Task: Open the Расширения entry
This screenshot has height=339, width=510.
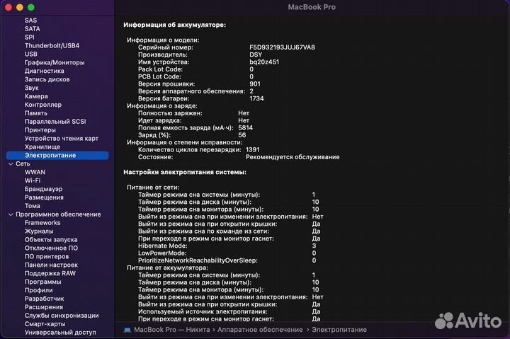Action: pyautogui.click(x=44, y=307)
